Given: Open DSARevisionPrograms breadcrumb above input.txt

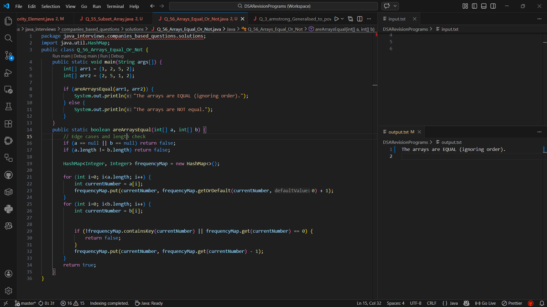Looking at the screenshot, I should point(405,29).
